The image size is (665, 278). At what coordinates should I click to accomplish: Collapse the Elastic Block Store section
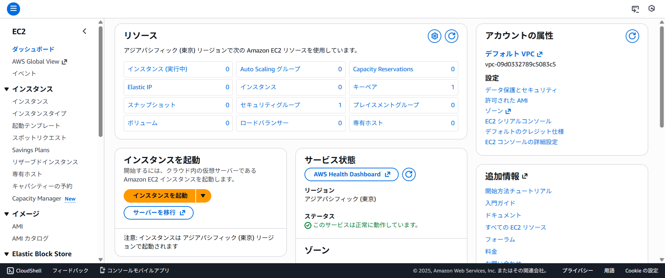(x=7, y=254)
